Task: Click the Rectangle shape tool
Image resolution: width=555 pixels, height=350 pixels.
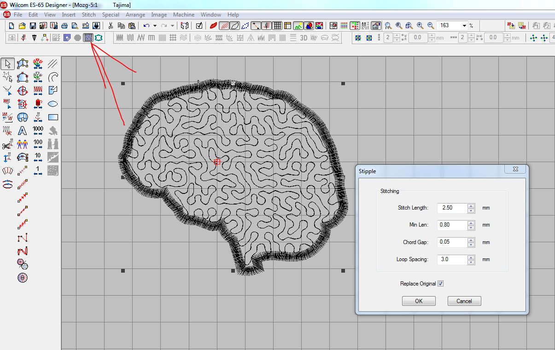Action: pyautogui.click(x=53, y=117)
